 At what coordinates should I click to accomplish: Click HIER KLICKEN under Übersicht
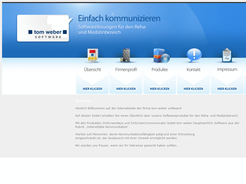click(x=92, y=89)
